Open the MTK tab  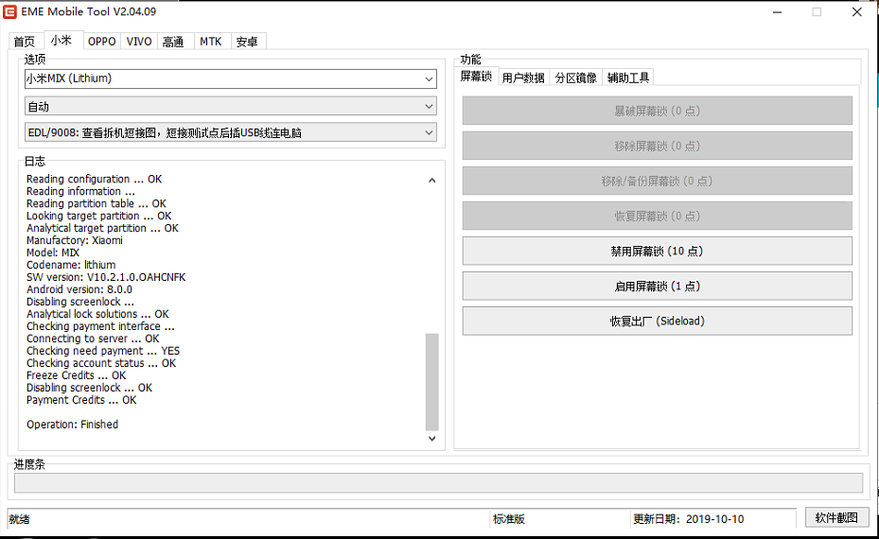coord(211,42)
